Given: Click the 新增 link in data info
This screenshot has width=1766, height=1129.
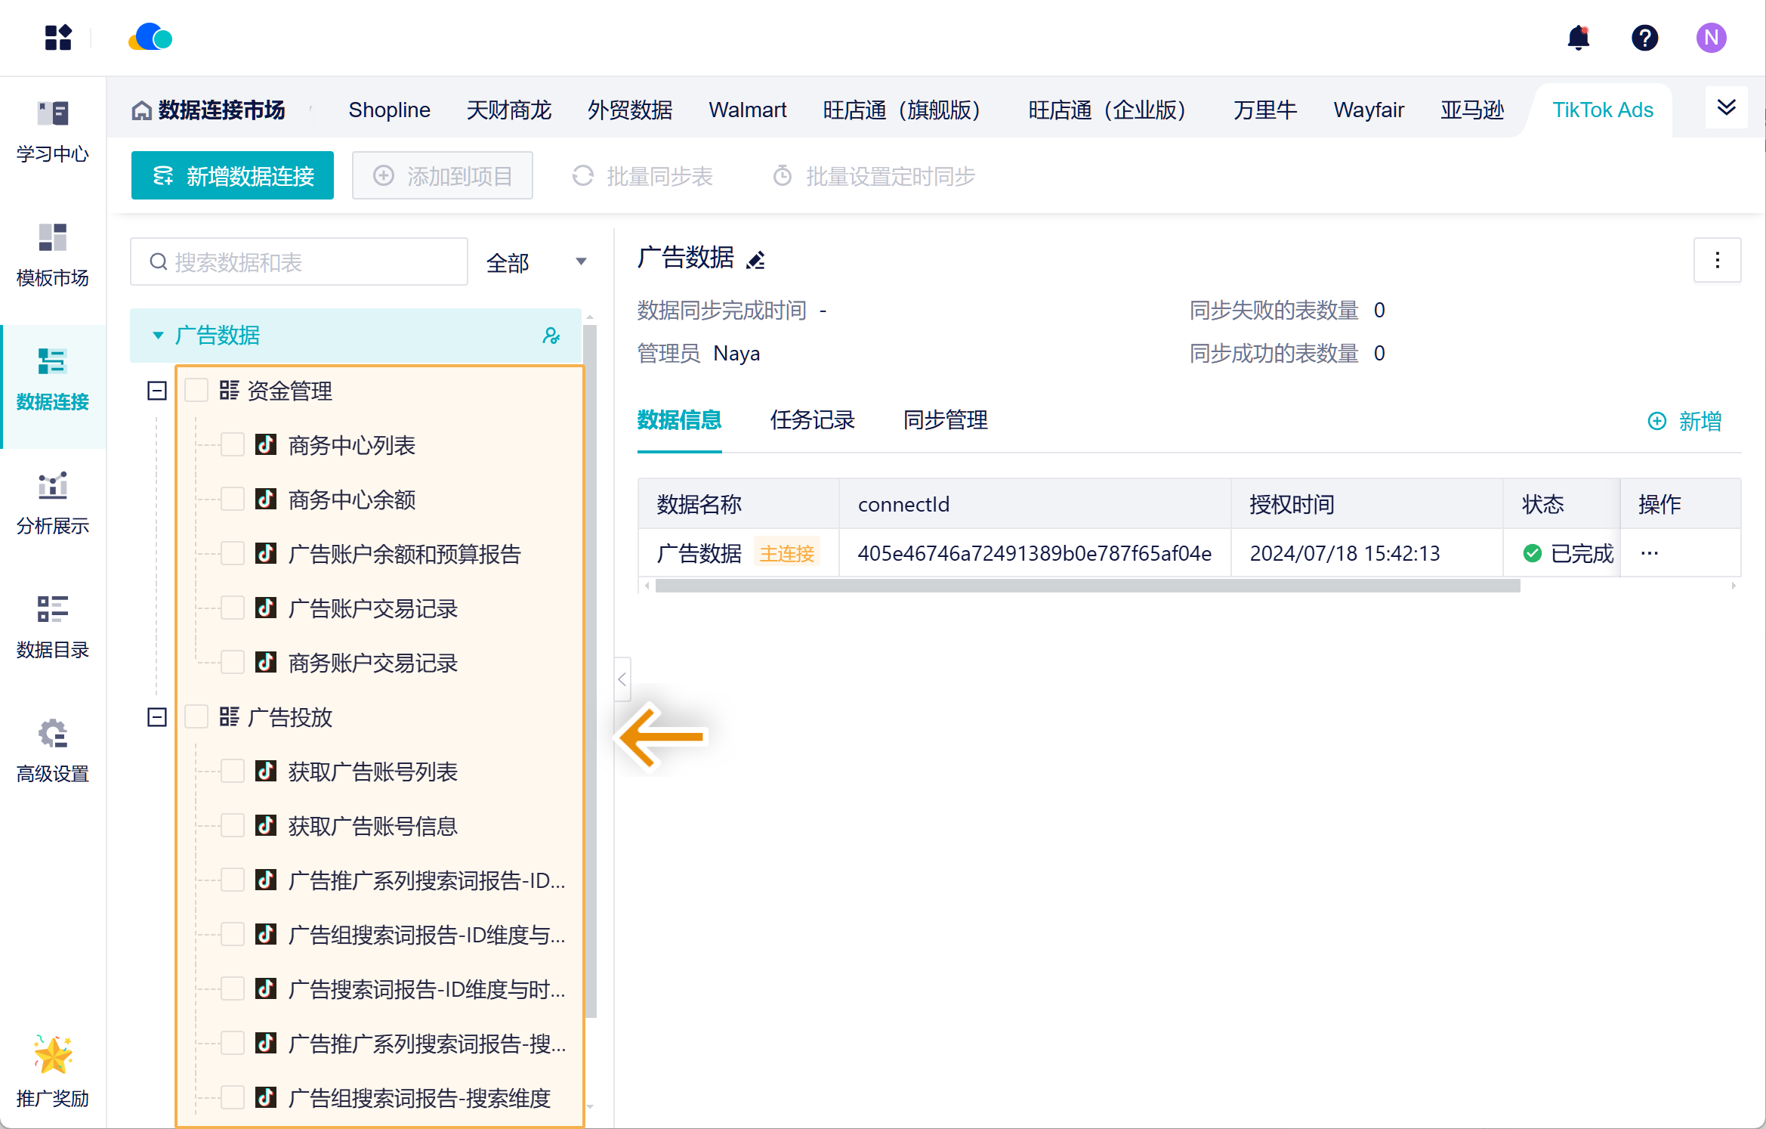Looking at the screenshot, I should pyautogui.click(x=1685, y=421).
